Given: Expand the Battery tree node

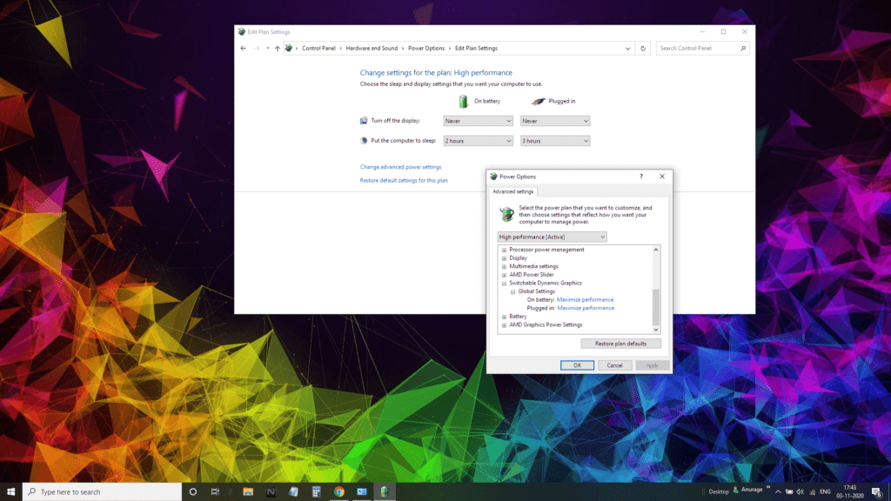Looking at the screenshot, I should point(504,317).
